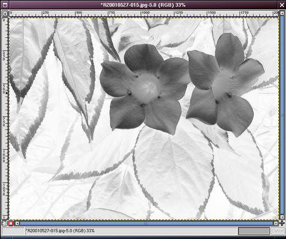Image resolution: width=286 pixels, height=239 pixels.
Task: Click the '1500' mark on horizontal ruler
Action: click(x=212, y=13)
